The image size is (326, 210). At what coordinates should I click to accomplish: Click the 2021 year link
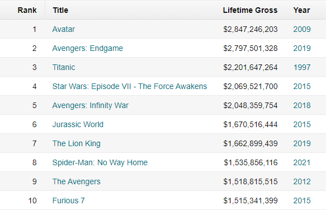(301, 162)
